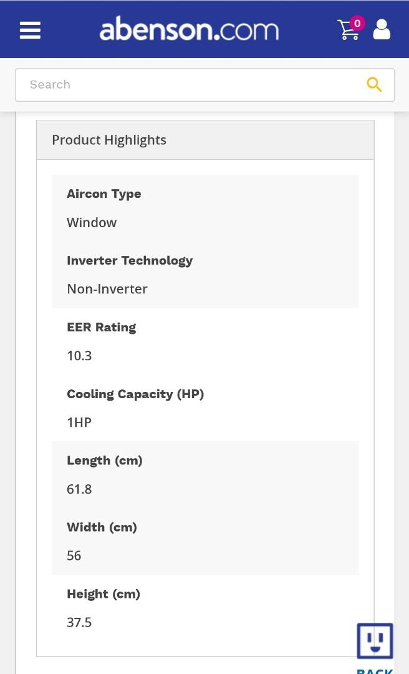
Task: Click the Width (cm) specification row
Action: pyautogui.click(x=102, y=527)
